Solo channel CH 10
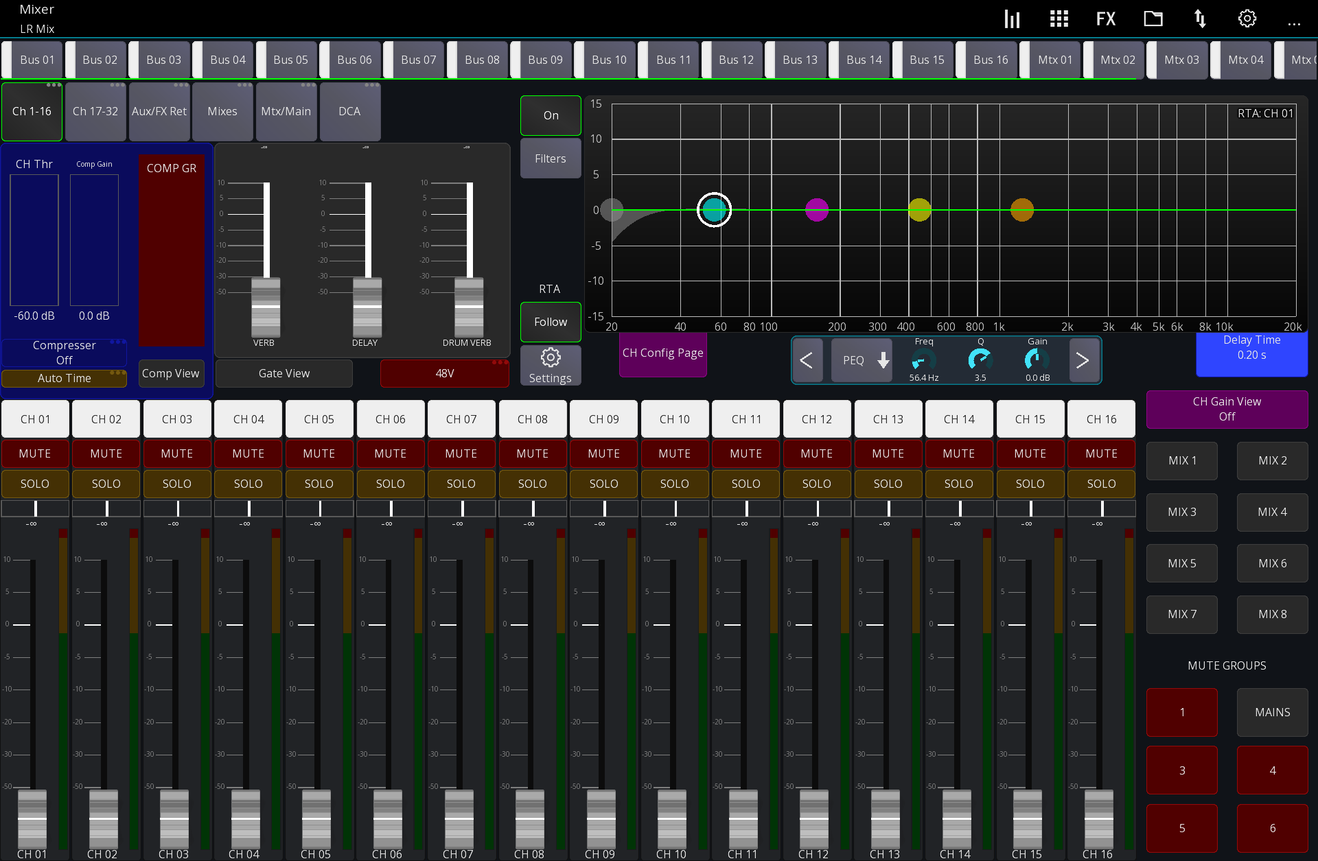 674,484
